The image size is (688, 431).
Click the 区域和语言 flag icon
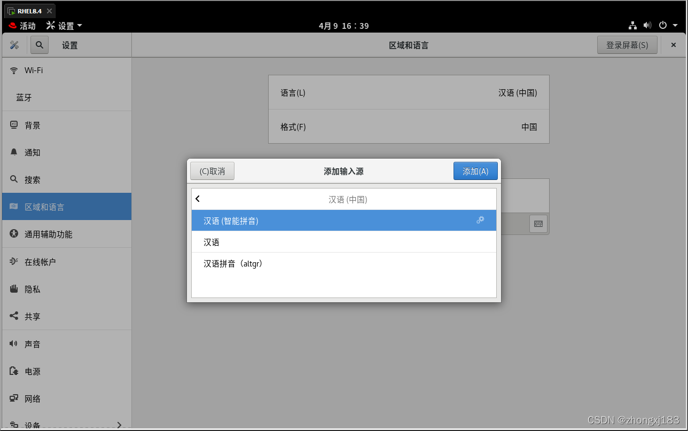coord(14,207)
